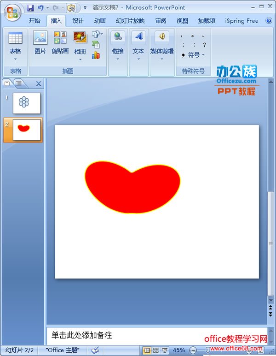Select slide 1 thumbnail
Viewport: 276px width, 356px height.
tap(27, 103)
